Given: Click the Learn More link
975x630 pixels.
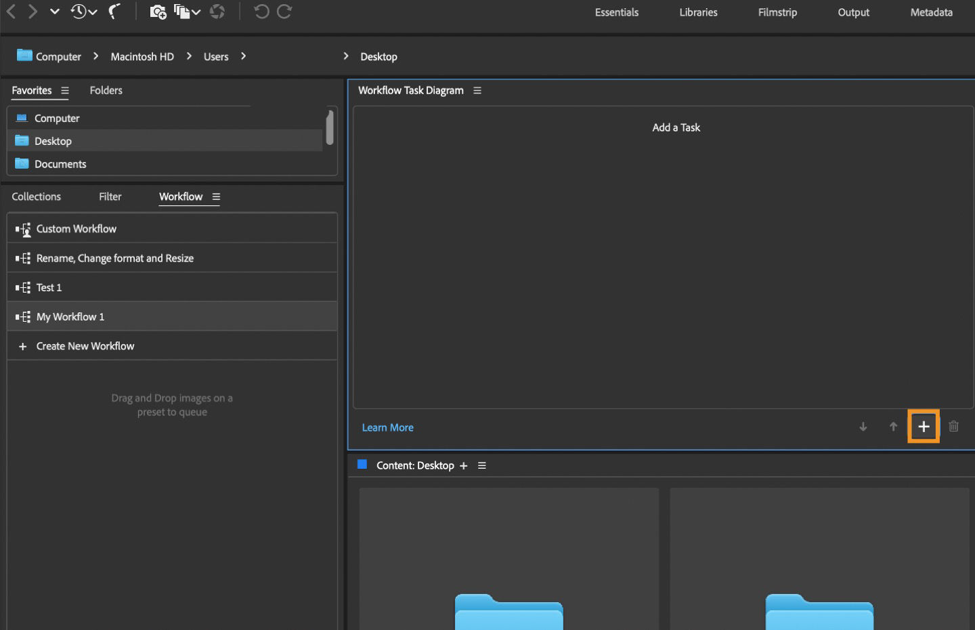Looking at the screenshot, I should click(x=387, y=427).
